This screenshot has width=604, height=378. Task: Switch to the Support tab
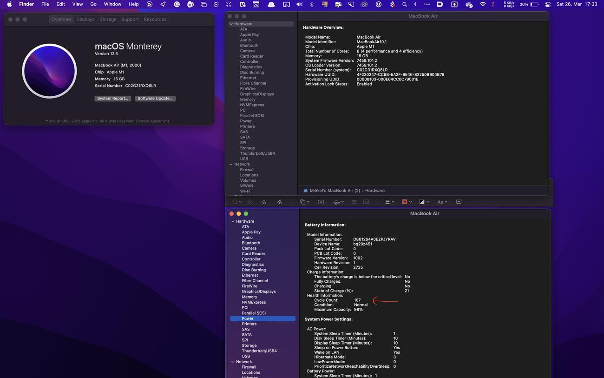pyautogui.click(x=130, y=20)
